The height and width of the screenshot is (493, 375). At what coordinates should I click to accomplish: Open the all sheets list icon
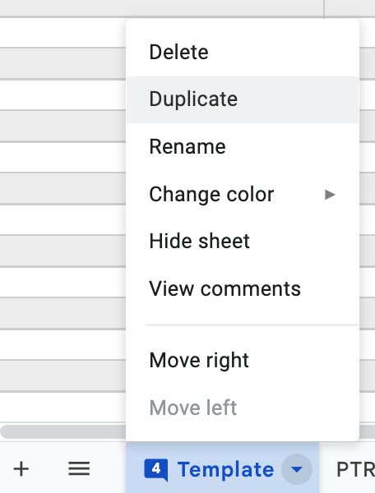(x=79, y=469)
